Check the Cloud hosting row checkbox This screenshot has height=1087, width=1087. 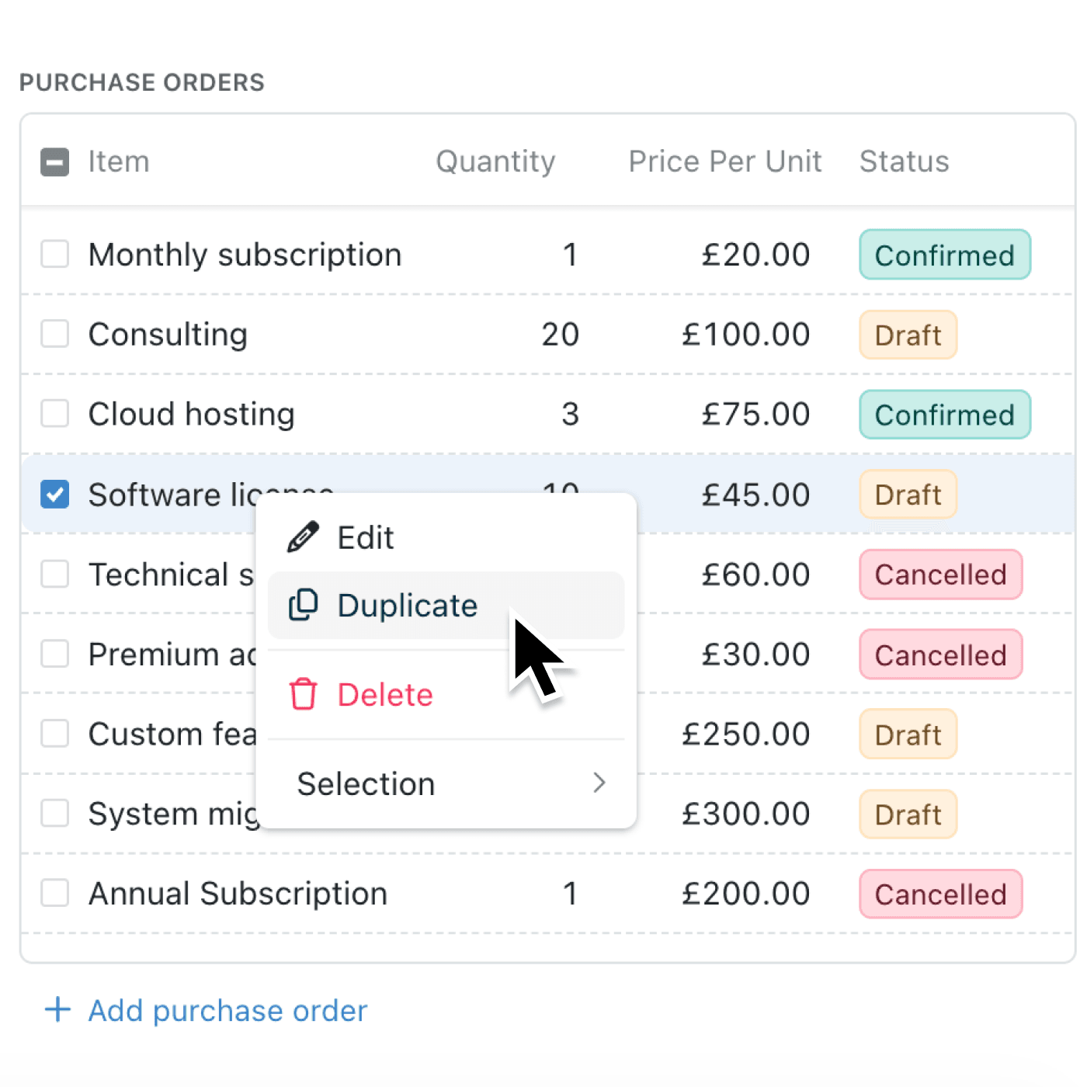tap(54, 414)
